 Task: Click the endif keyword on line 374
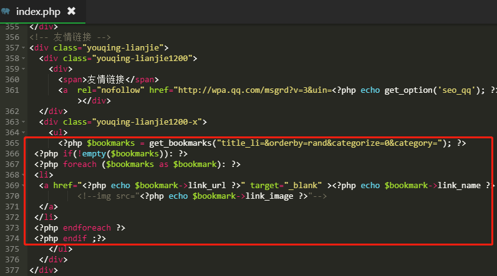pos(75,239)
